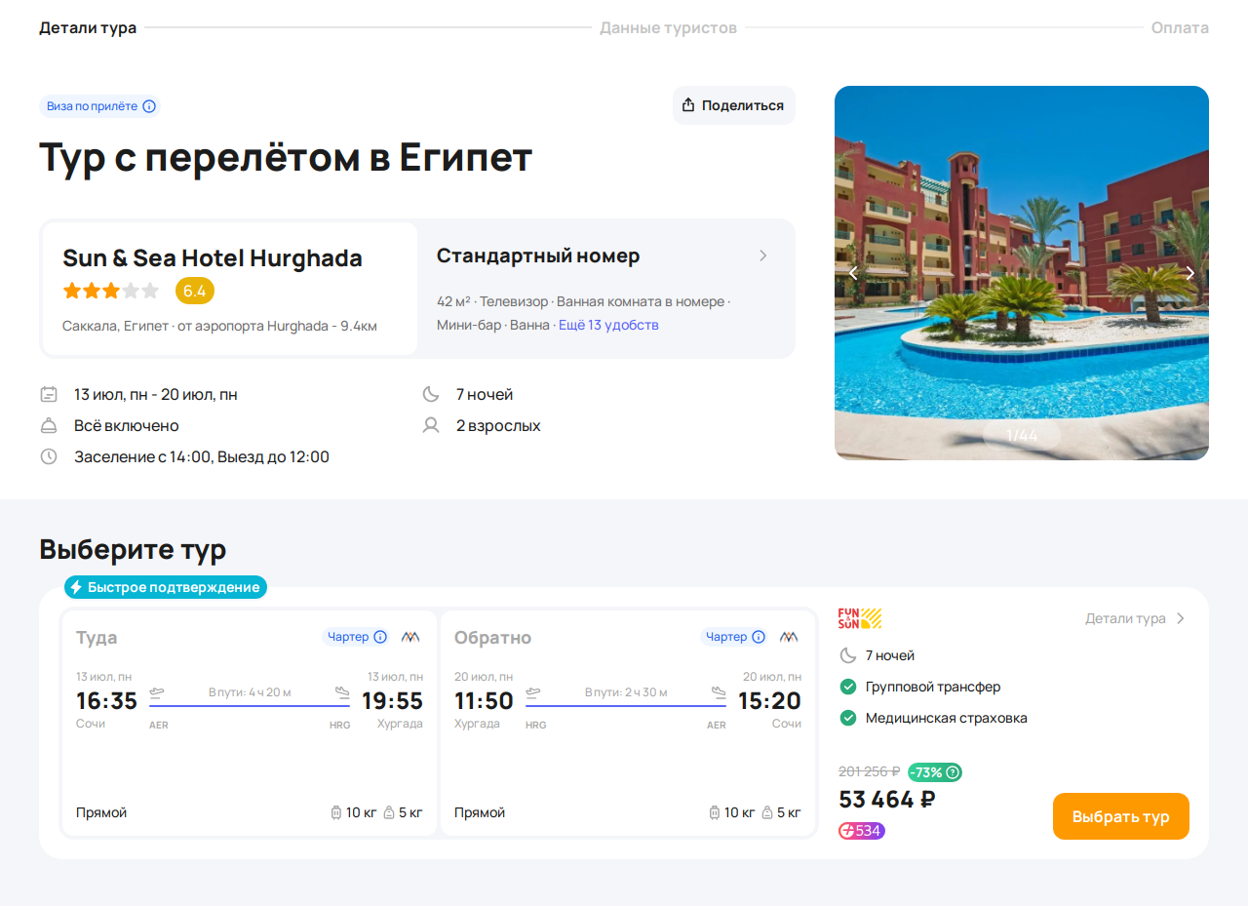Open the hotel pool photo
This screenshot has width=1248, height=906.
pyautogui.click(x=1022, y=273)
